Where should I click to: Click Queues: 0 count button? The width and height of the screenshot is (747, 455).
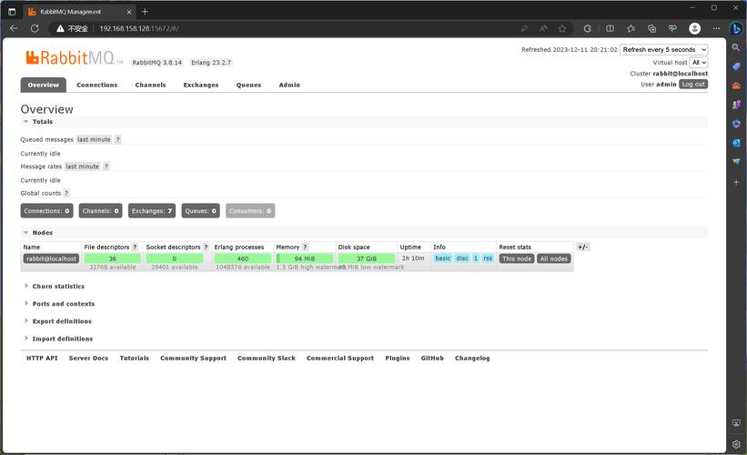tap(200, 210)
